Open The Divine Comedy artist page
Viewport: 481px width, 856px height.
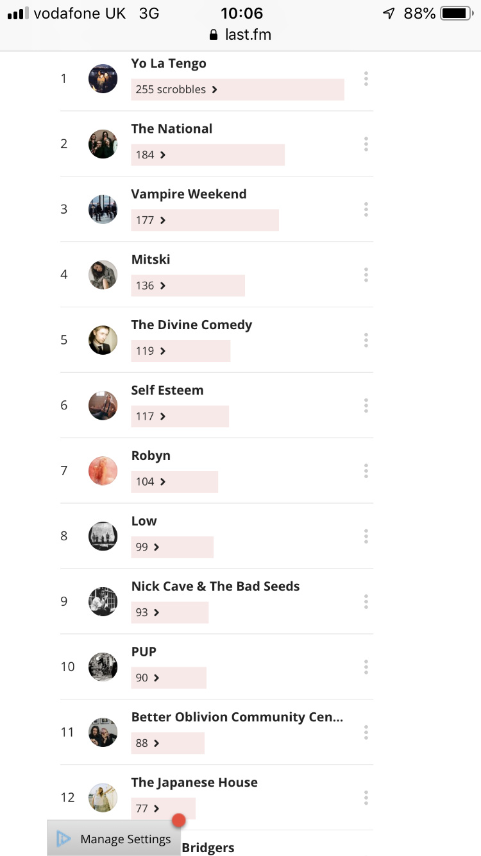[x=191, y=325]
